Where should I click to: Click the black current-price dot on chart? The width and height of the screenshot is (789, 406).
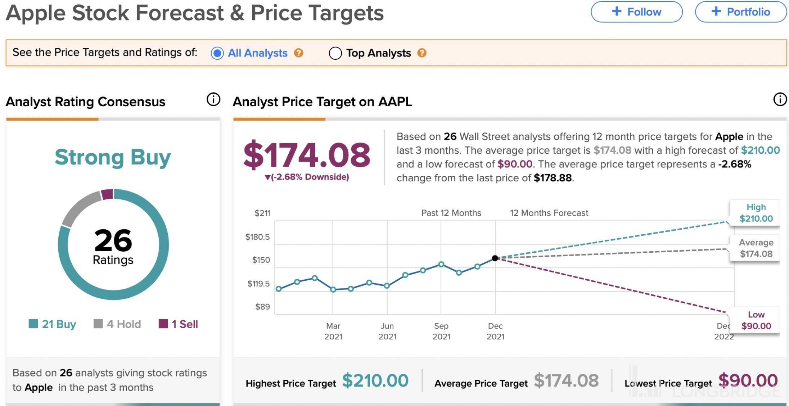495,258
